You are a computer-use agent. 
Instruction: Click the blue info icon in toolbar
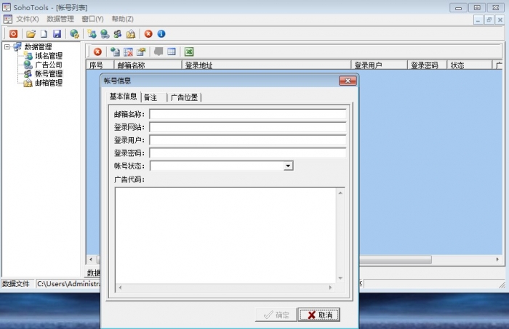(161, 33)
